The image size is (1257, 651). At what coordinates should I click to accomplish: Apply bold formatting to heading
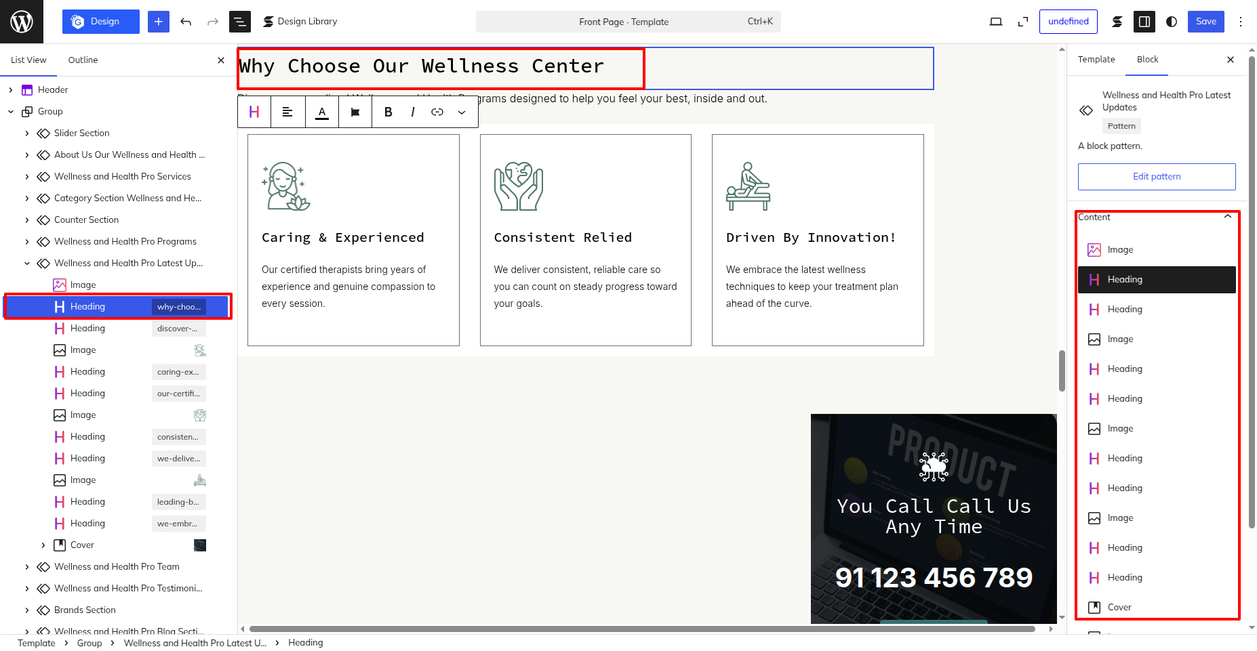click(x=388, y=112)
